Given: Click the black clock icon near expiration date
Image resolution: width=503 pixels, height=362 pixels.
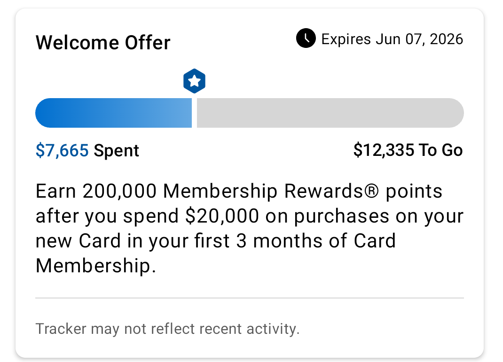Looking at the screenshot, I should coord(306,39).
